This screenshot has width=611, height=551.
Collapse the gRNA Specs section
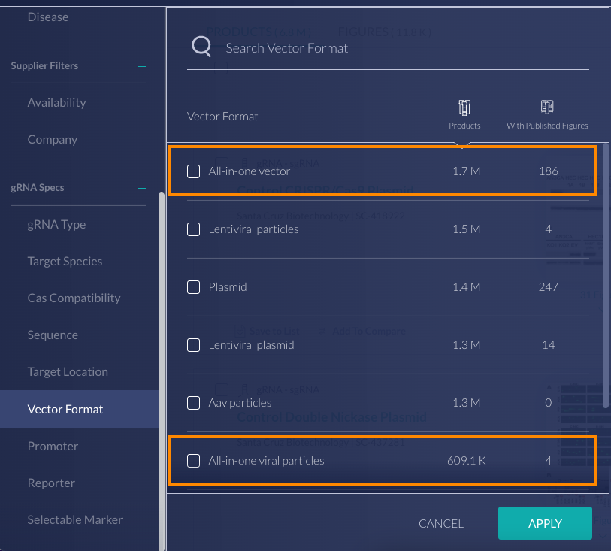click(141, 188)
